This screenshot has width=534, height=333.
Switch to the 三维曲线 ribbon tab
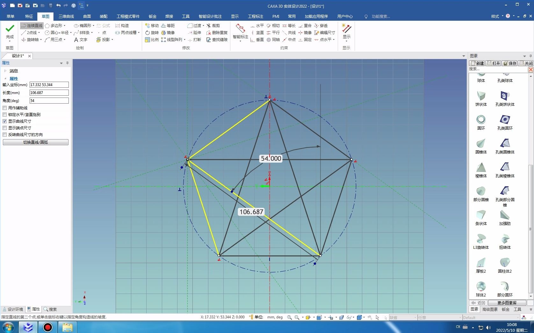pos(66,16)
